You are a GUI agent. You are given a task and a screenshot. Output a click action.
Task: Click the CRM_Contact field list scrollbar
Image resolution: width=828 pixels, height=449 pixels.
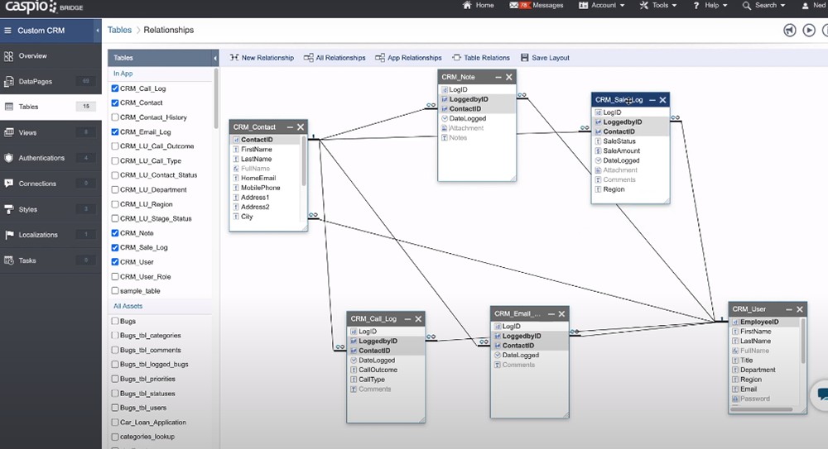point(304,161)
